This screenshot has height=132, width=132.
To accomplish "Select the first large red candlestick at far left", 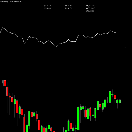I will 5,83.
